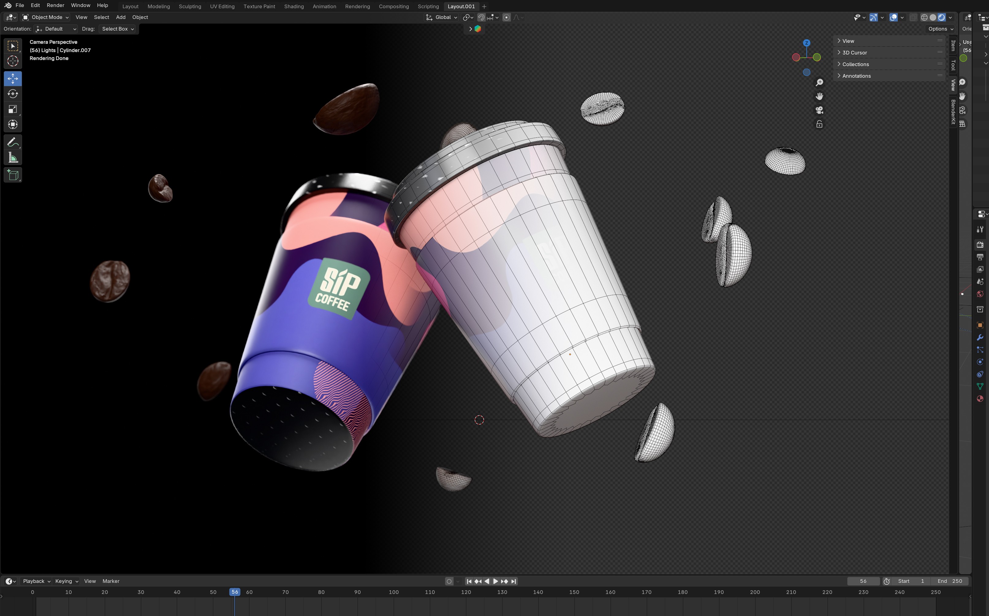The width and height of the screenshot is (989, 616).
Task: Toggle proportional editing button
Action: click(x=506, y=17)
